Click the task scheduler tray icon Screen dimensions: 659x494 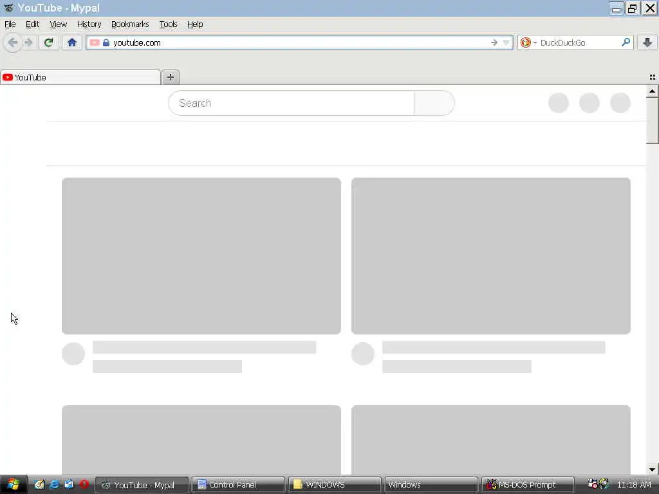(593, 484)
